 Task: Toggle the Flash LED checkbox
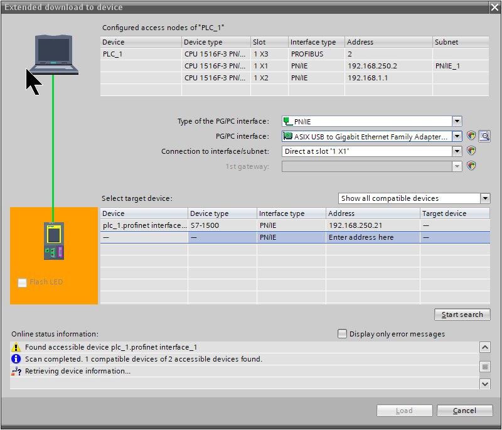(22, 282)
